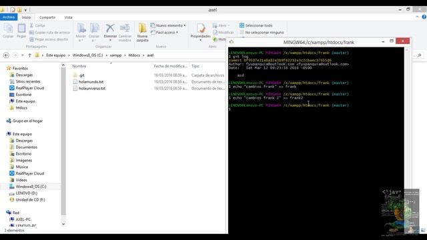Sort by Fecha de modificación column
This screenshot has width=427, height=240.
tap(171, 66)
